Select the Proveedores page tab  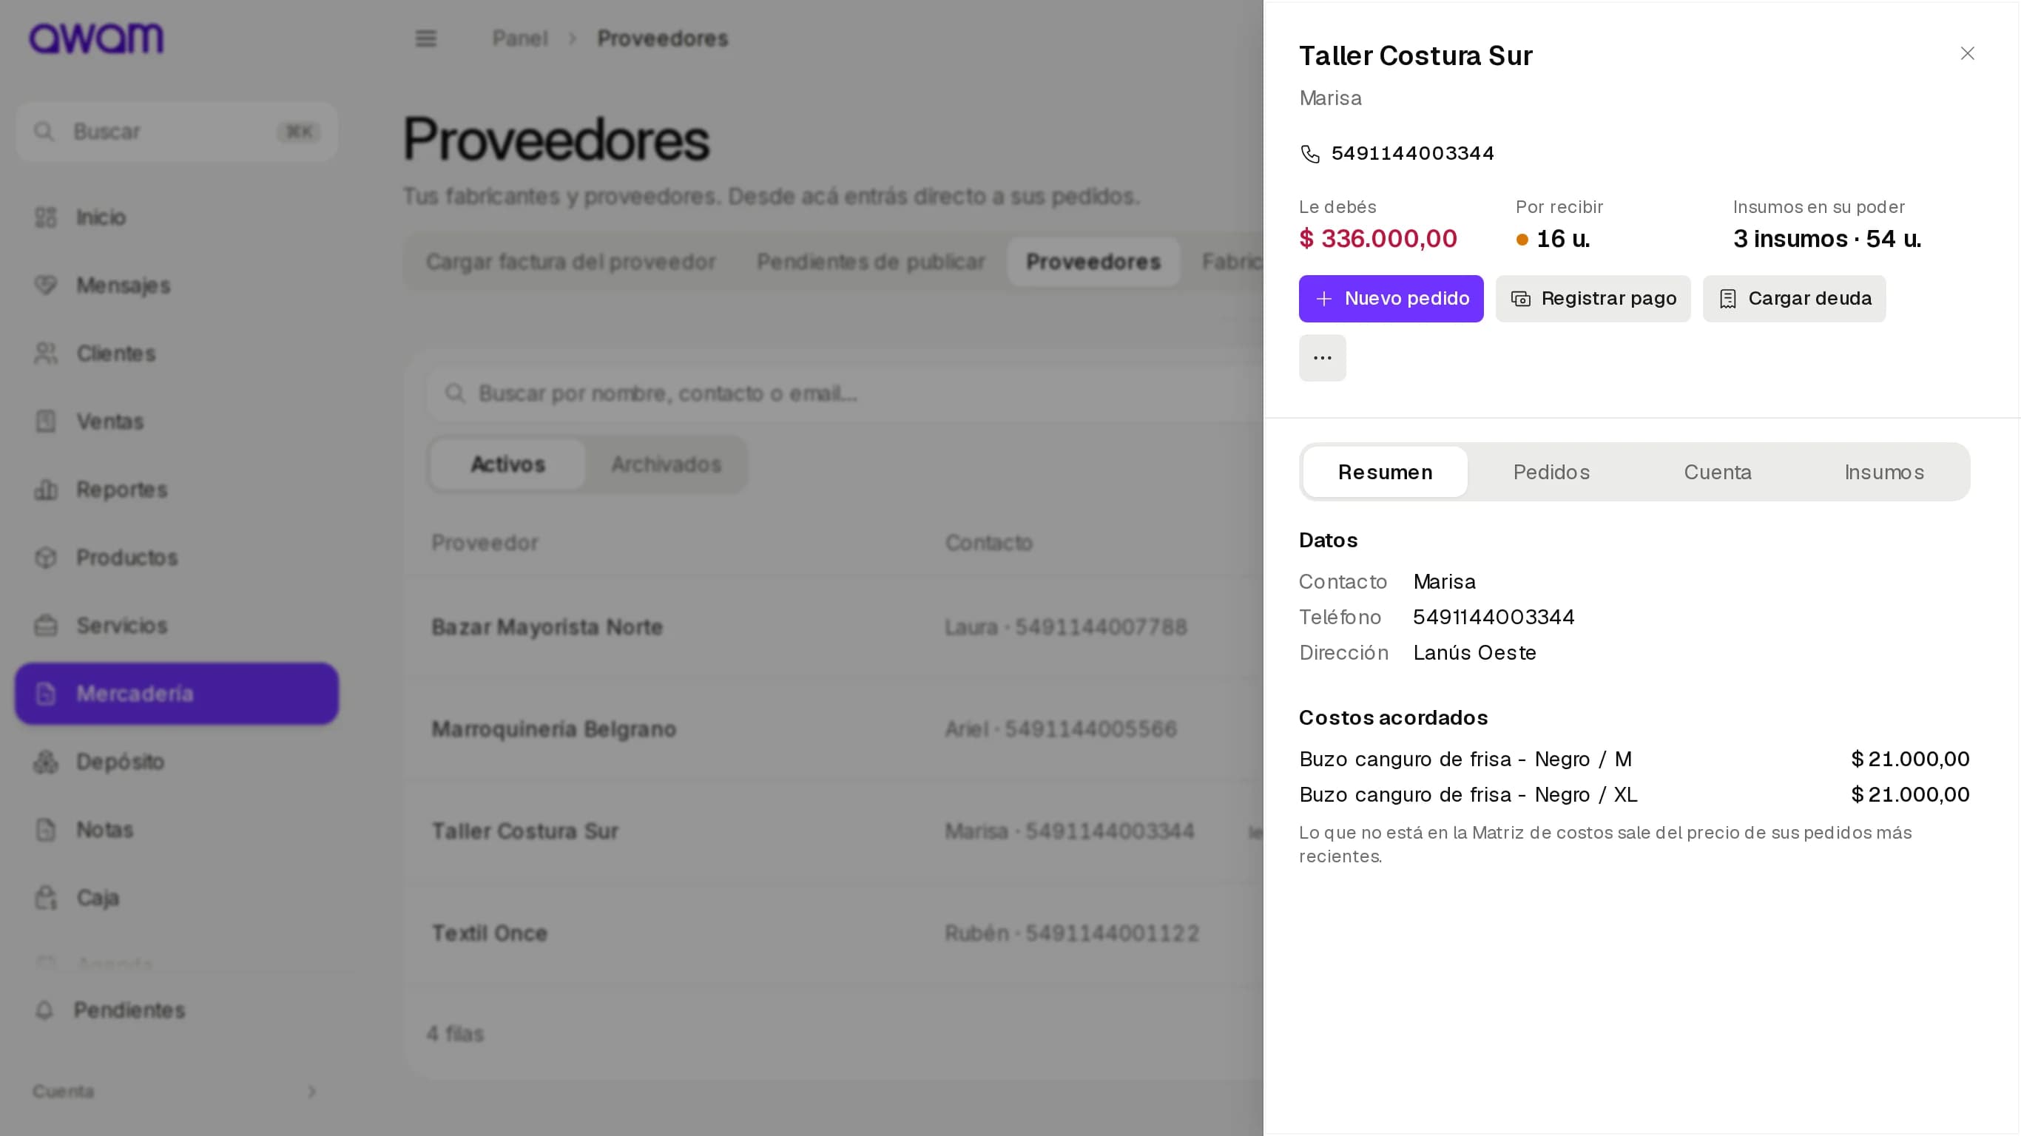pyautogui.click(x=1093, y=262)
